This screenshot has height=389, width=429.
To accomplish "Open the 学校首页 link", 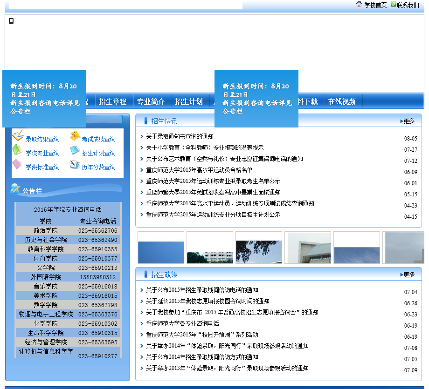I will (375, 5).
